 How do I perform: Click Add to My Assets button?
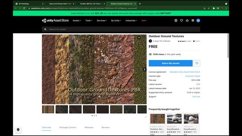pyautogui.click(x=171, y=63)
